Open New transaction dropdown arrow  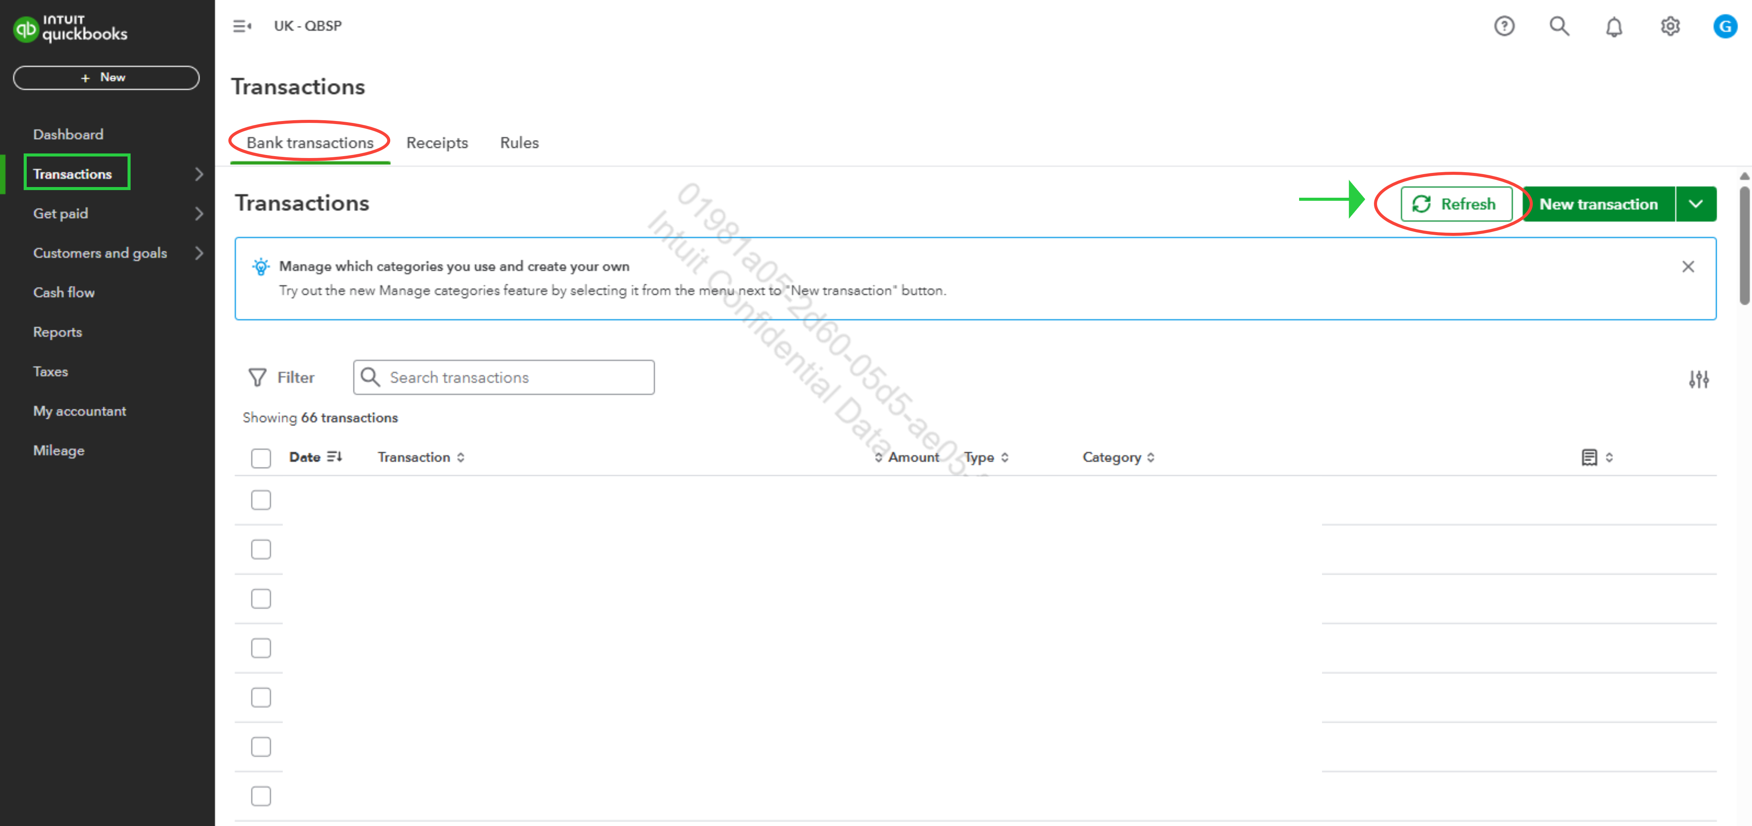[1695, 204]
